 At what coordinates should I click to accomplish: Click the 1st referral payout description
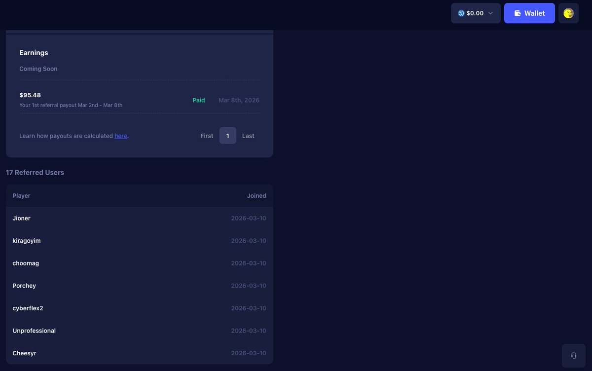71,105
